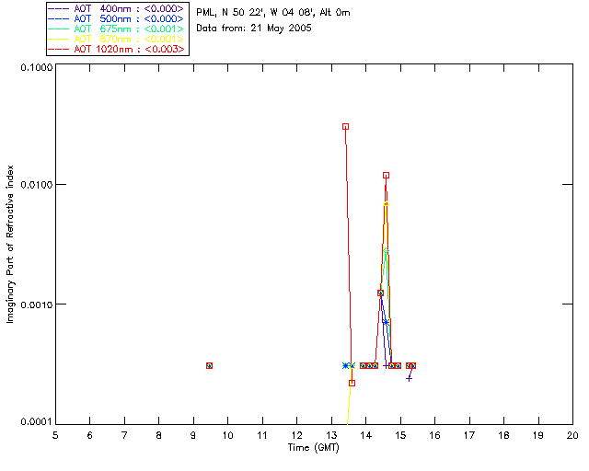
Task: Select the green diamond marker on second peak
Action: pos(386,250)
